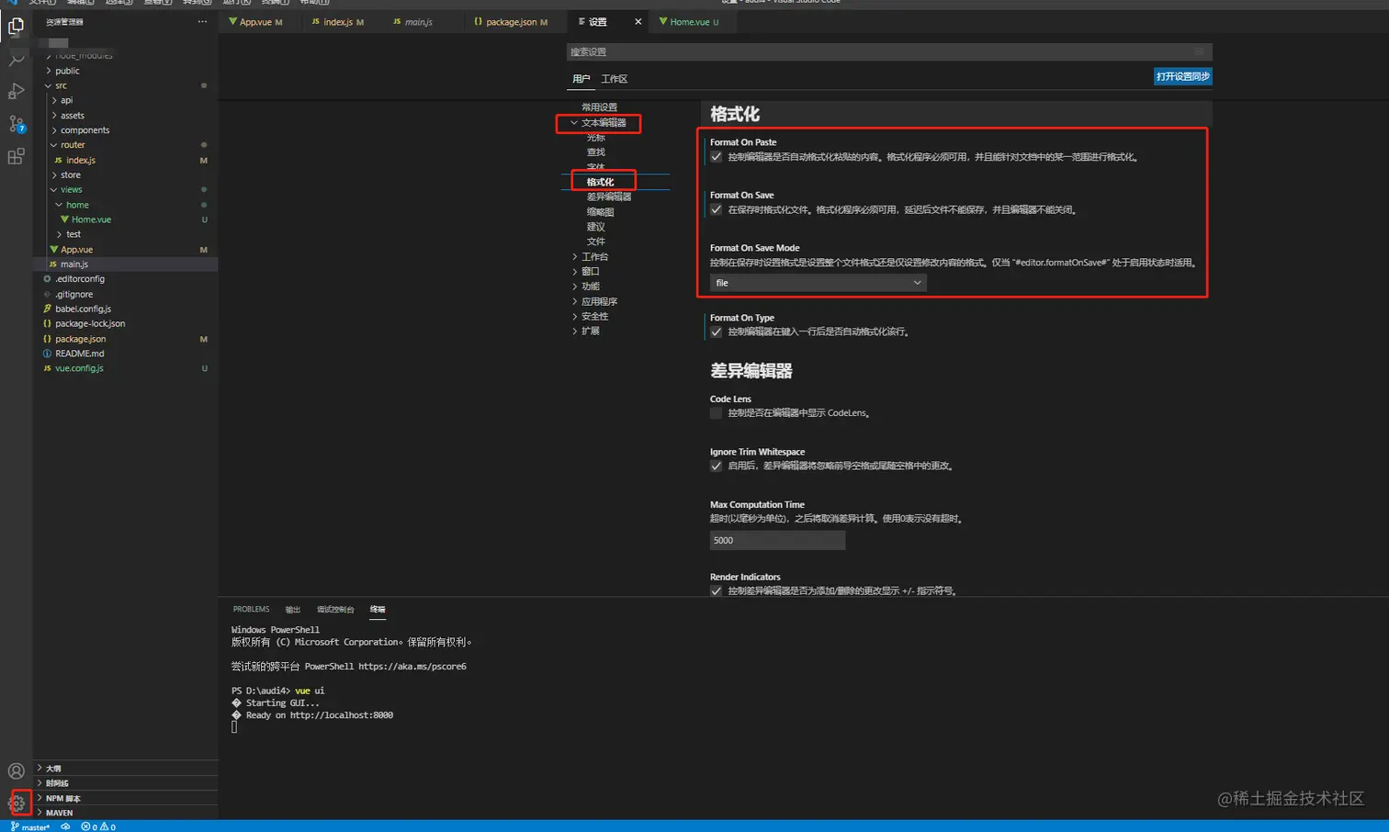Open App.vue in the explorer tree
The image size is (1389, 832).
[76, 250]
